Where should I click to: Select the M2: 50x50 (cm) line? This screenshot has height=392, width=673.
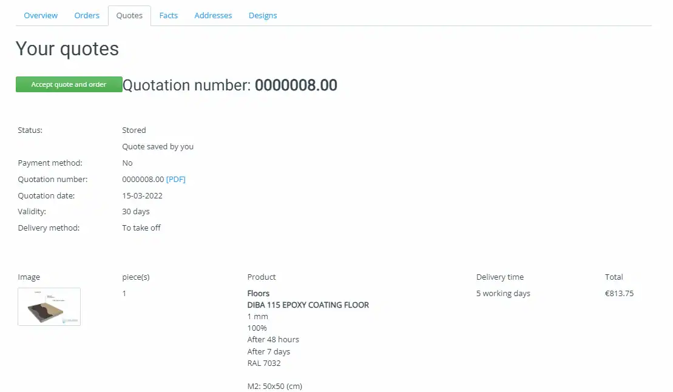[274, 386]
